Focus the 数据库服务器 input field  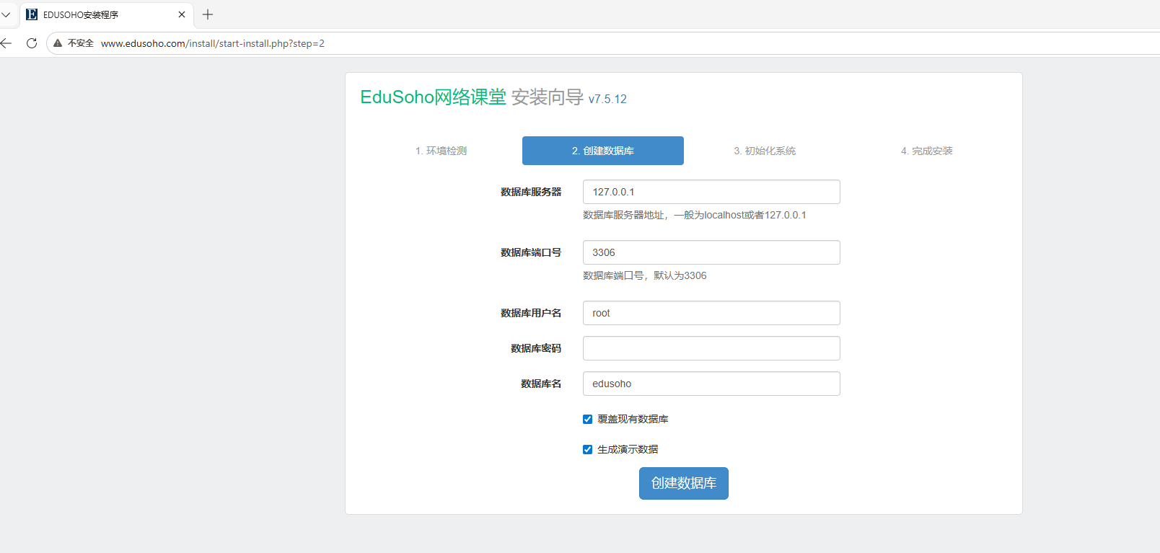pyautogui.click(x=711, y=192)
